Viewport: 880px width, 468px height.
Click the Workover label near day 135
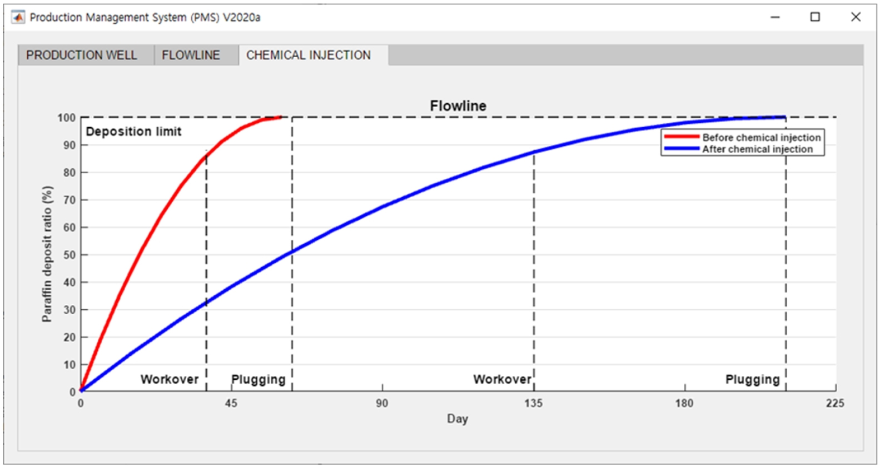[x=502, y=379]
